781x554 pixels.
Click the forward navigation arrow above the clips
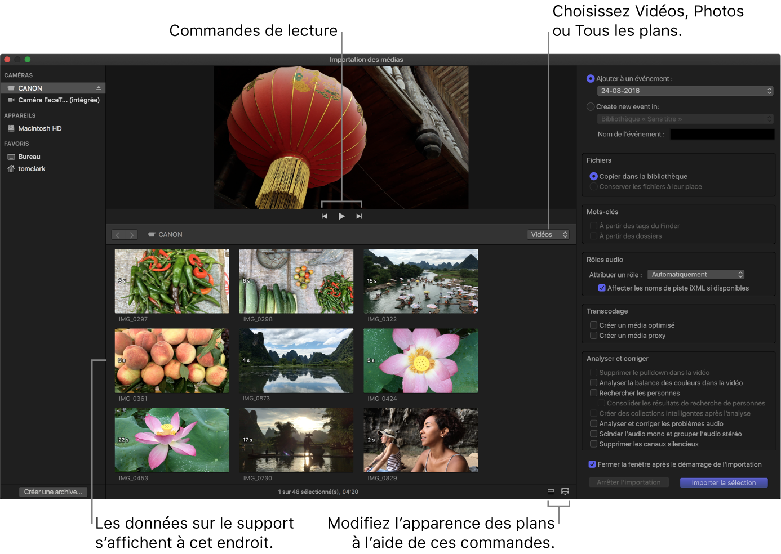(x=132, y=234)
